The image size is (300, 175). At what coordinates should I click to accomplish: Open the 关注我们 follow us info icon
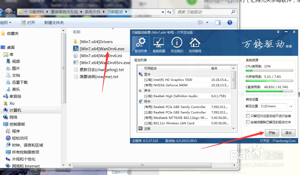point(177,45)
